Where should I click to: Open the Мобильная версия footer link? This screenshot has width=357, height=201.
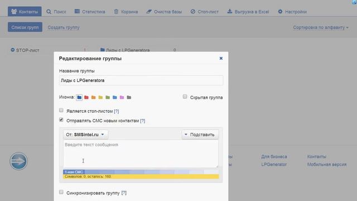(327, 164)
